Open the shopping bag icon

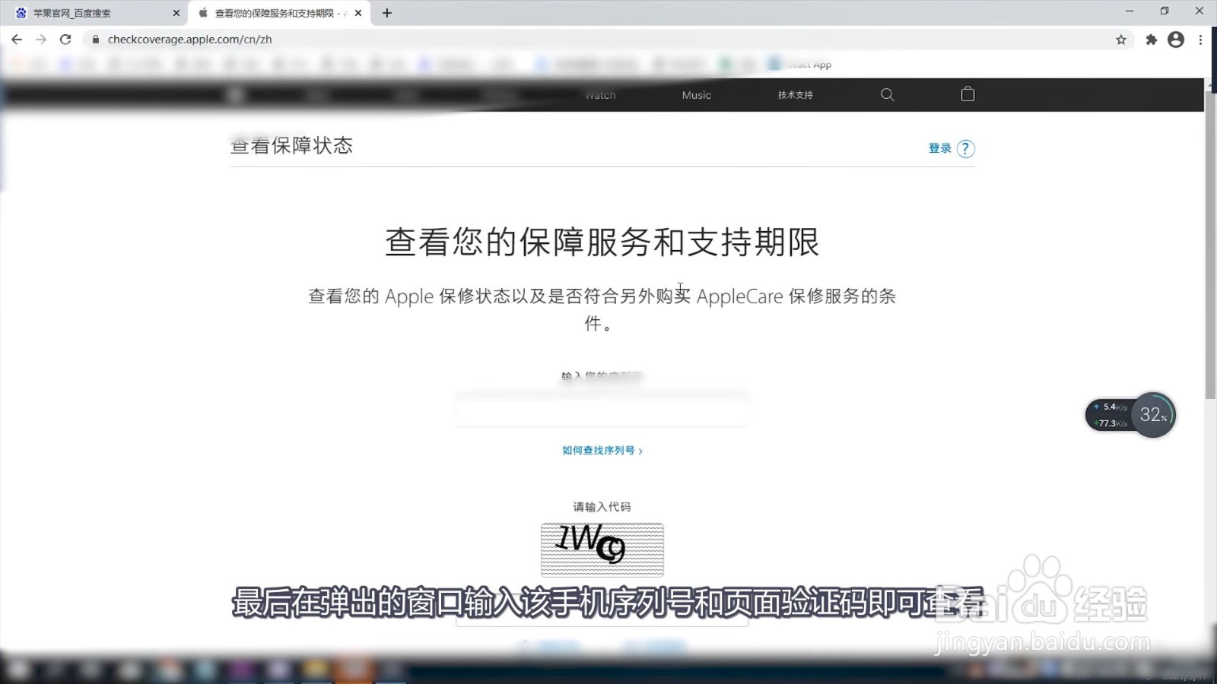click(x=968, y=93)
